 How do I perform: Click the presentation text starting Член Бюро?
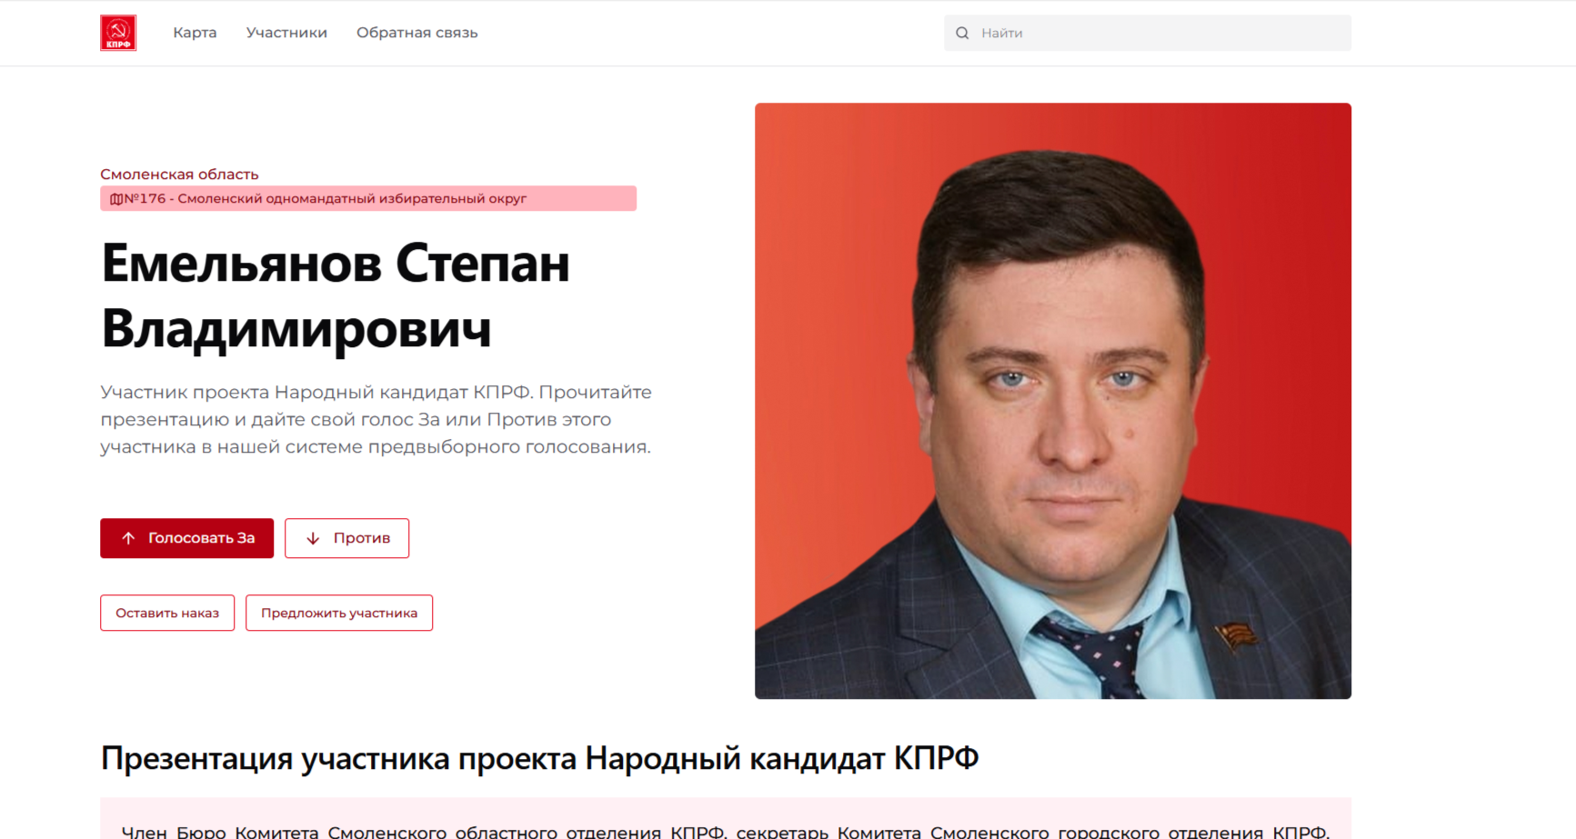pyautogui.click(x=726, y=832)
